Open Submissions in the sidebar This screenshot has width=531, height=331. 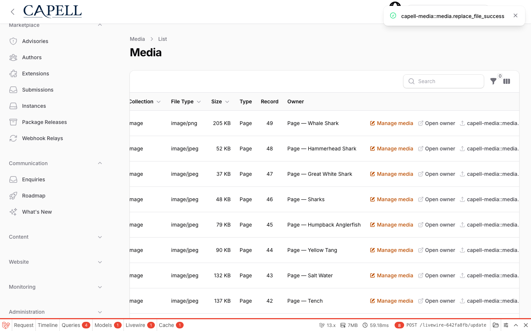coord(38,90)
